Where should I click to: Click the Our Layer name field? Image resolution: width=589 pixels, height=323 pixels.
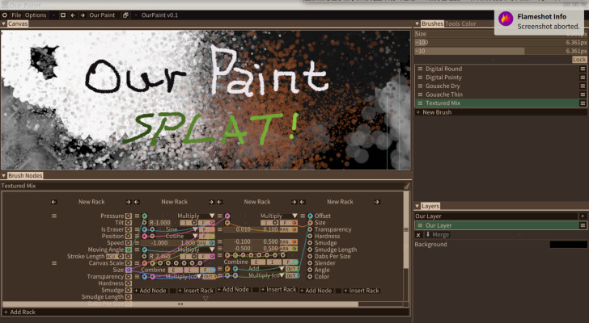pos(496,216)
